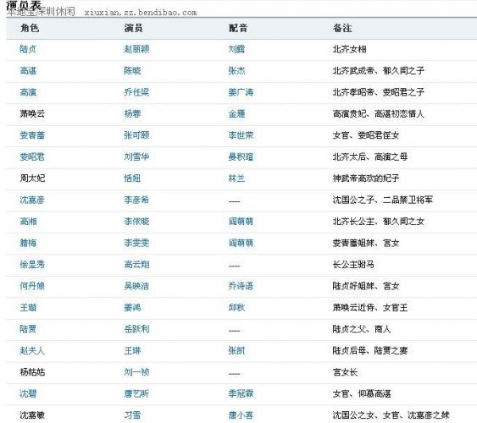Click voice actor link 刘露

pyautogui.click(x=236, y=49)
